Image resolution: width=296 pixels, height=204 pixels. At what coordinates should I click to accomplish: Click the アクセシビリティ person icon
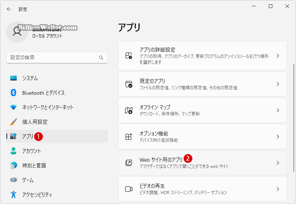pos(13,195)
